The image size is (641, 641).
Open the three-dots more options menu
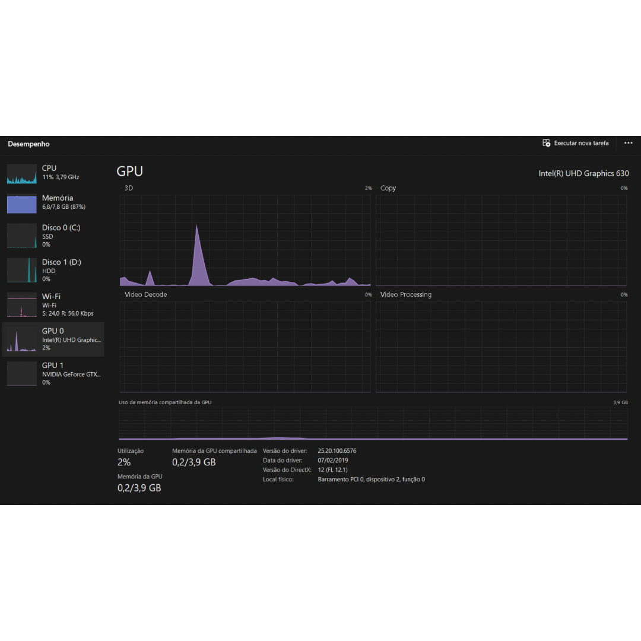point(628,143)
